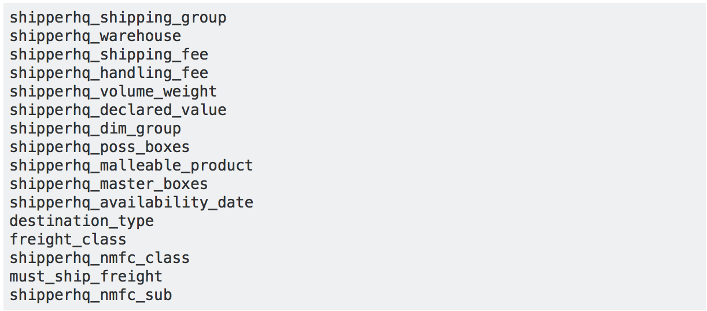The height and width of the screenshot is (311, 707).
Task: Click on must_ship_freight text
Action: click(x=86, y=277)
